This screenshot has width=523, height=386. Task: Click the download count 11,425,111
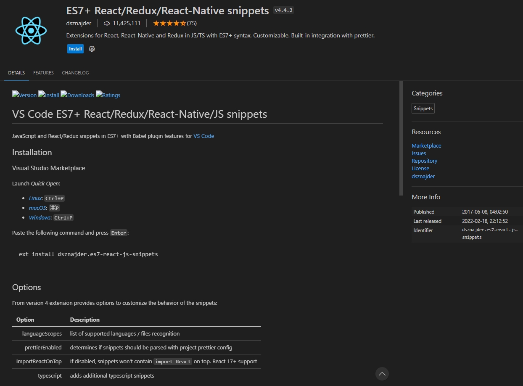(x=127, y=23)
